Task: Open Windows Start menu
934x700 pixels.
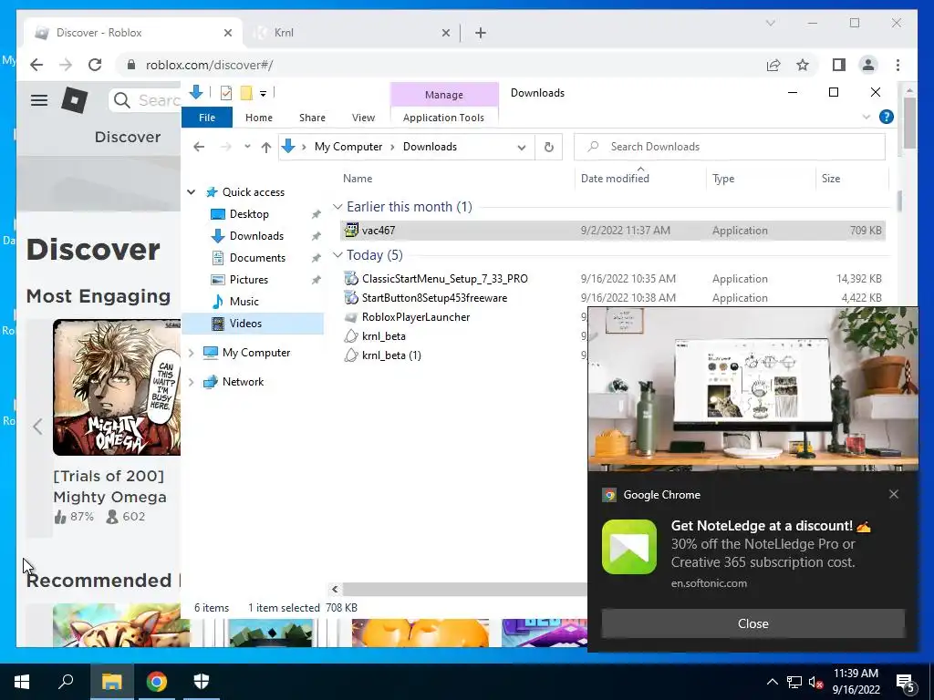Action: [22, 682]
